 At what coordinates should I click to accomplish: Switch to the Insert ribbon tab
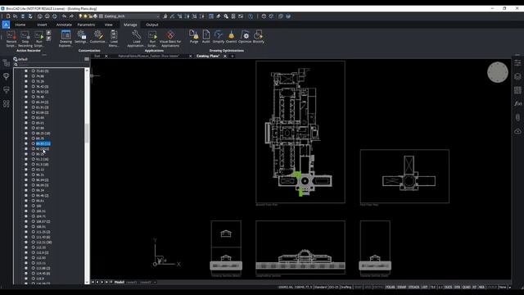tap(42, 25)
